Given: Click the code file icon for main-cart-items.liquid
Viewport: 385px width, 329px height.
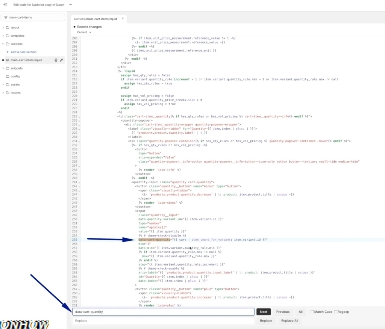Looking at the screenshot, I should [x=8, y=60].
